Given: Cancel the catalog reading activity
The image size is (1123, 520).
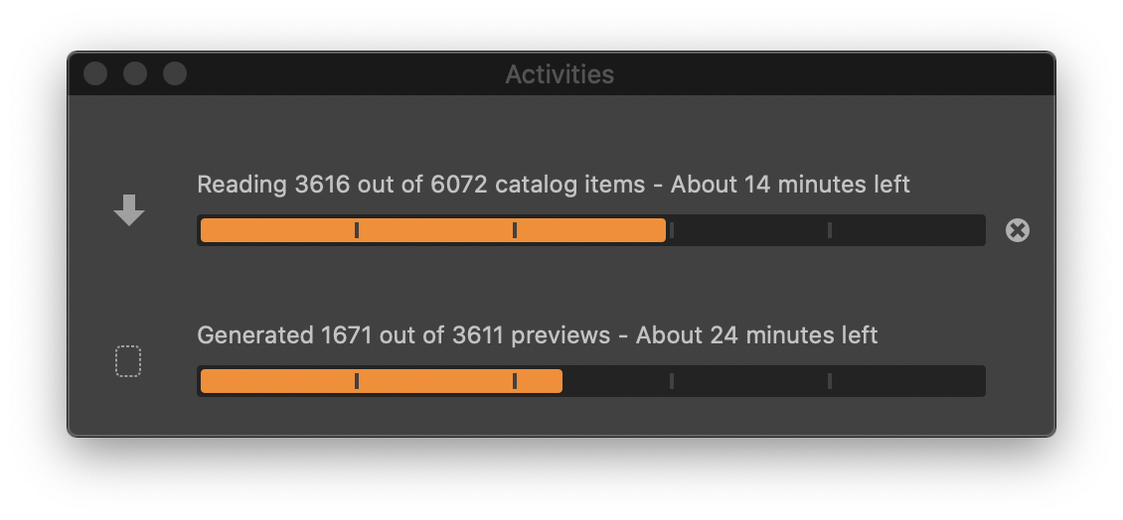Looking at the screenshot, I should [1017, 230].
